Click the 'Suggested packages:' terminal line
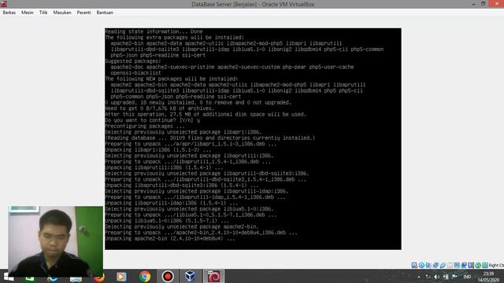 click(x=133, y=61)
